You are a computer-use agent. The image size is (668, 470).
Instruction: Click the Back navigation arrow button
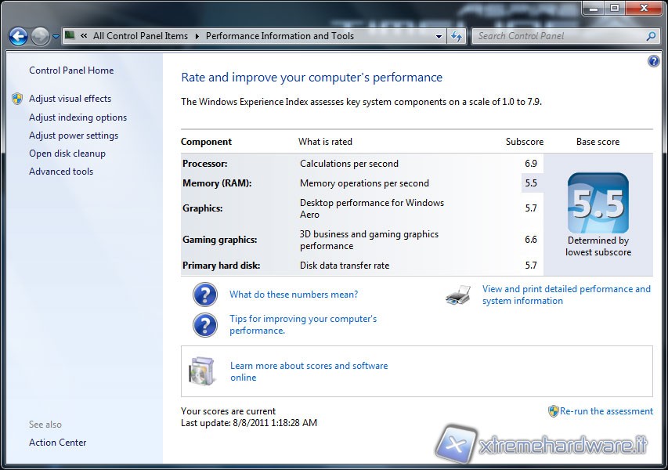point(18,36)
